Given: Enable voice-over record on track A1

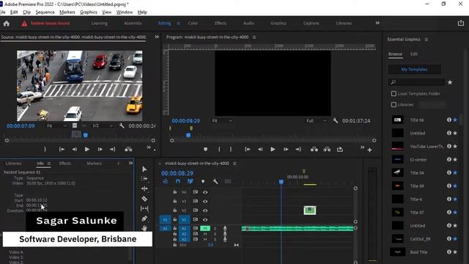Looking at the screenshot, I should point(225,228).
